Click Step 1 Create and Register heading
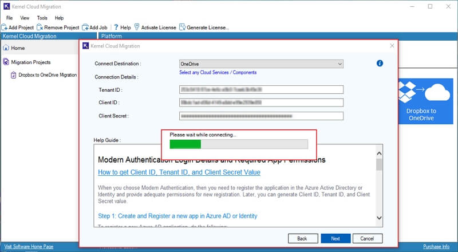The height and width of the screenshot is (252, 458). (x=177, y=216)
